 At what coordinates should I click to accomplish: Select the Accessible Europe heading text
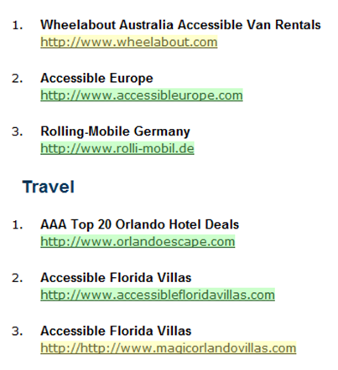pos(96,78)
